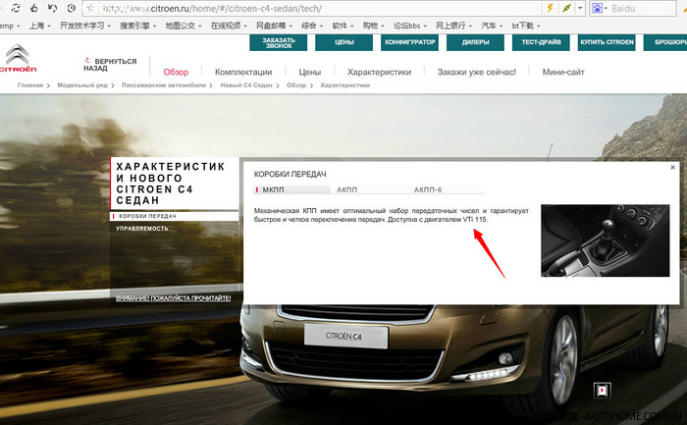Select the АКПП-6 gearbox tab
The height and width of the screenshot is (425, 687).
[x=428, y=189]
